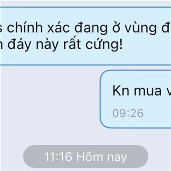Click the word 'này' in the top message
171x171 pixels.
coord(47,45)
